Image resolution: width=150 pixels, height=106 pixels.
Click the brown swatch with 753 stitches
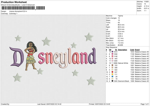pyautogui.click(x=112, y=65)
